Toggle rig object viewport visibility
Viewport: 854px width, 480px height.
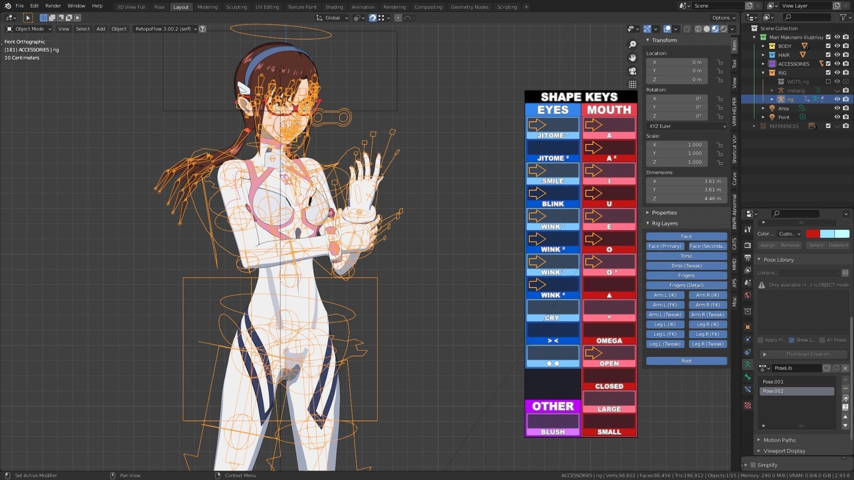837,100
